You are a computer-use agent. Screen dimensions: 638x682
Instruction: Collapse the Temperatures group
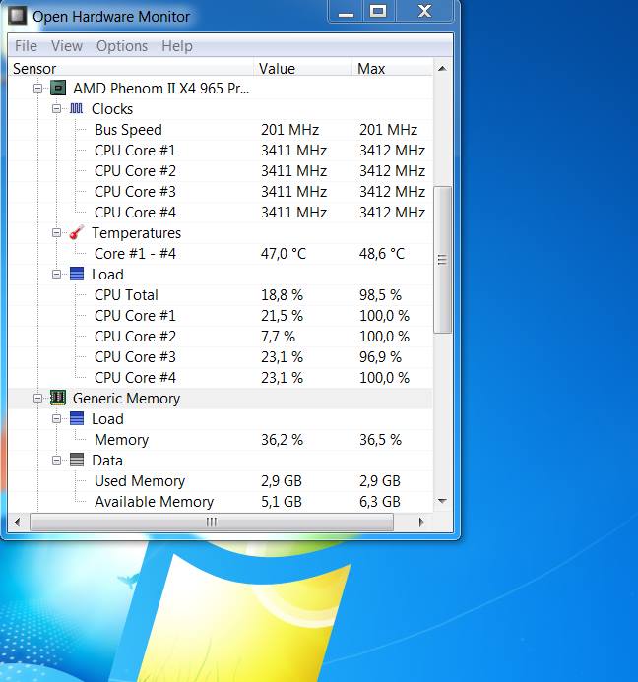coord(56,232)
